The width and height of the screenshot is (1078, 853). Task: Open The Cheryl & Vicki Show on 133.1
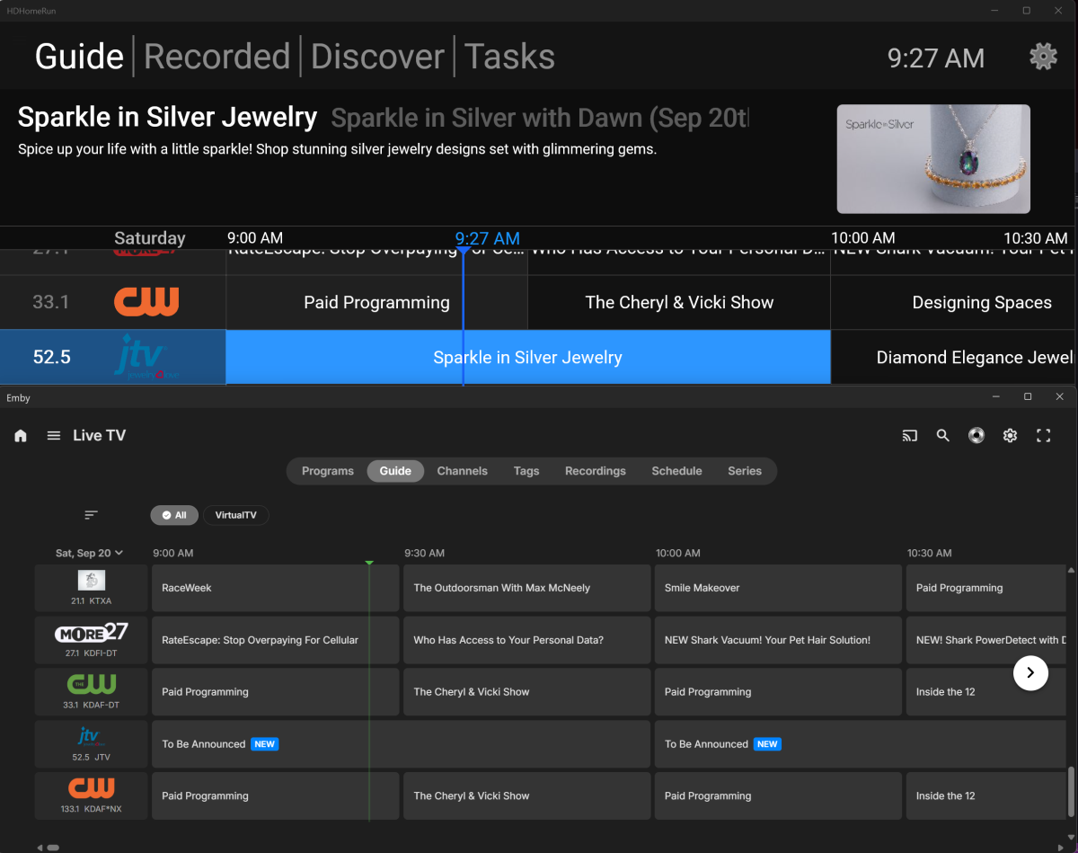(x=526, y=795)
